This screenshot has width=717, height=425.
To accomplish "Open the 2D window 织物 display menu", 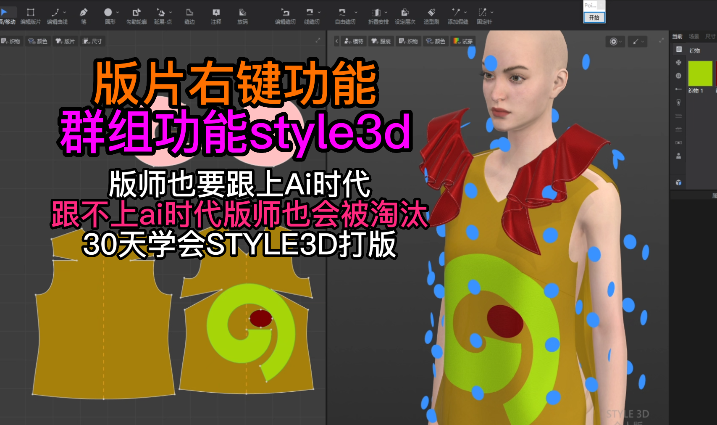I will click(x=11, y=41).
